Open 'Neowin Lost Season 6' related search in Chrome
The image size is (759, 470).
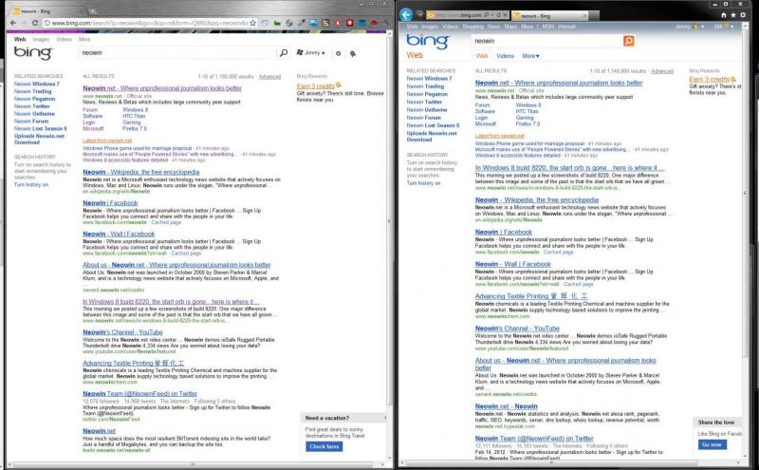point(40,129)
